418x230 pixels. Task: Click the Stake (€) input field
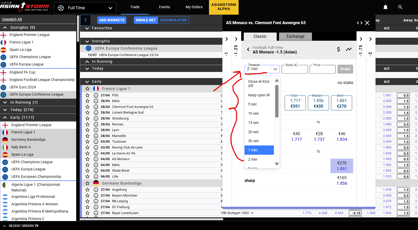point(295,69)
